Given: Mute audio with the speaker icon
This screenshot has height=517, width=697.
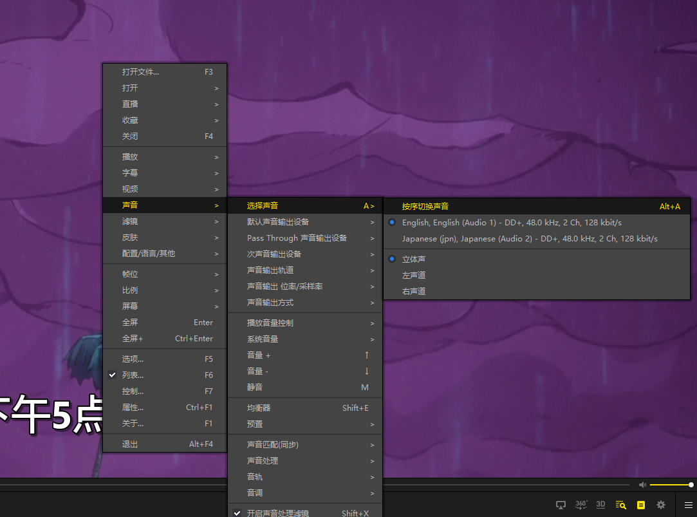Looking at the screenshot, I should point(642,485).
